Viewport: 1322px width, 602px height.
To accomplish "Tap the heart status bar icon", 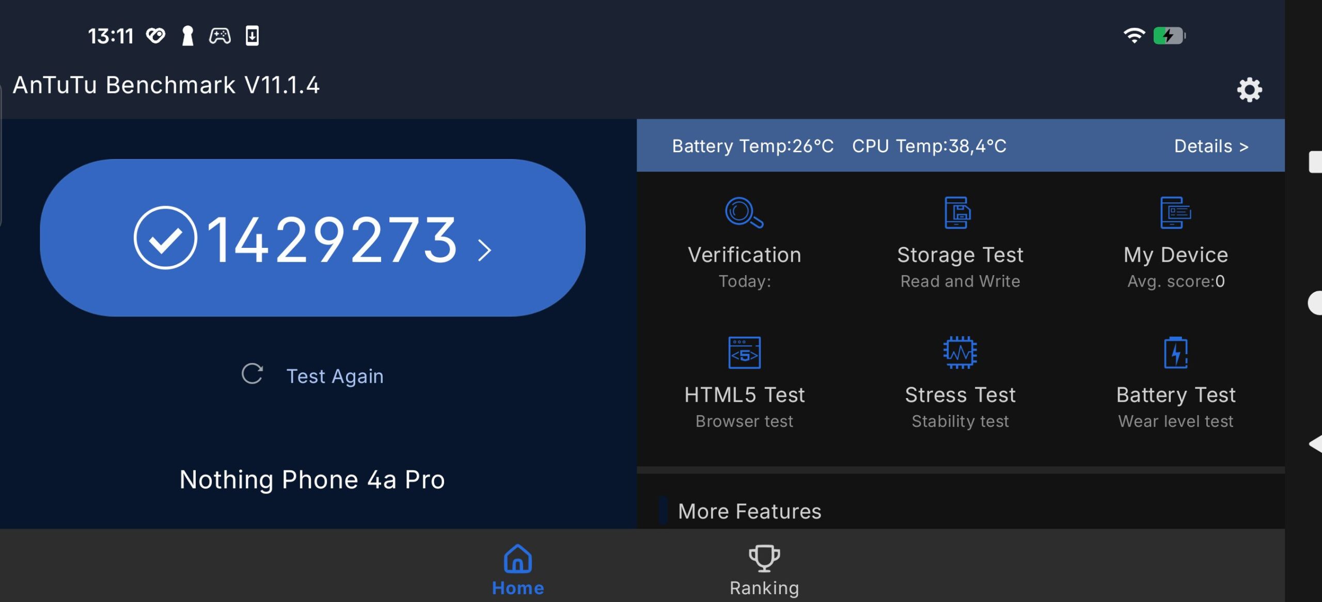I will [155, 36].
